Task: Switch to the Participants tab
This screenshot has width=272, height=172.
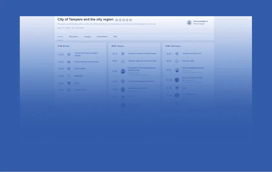Action: [73, 36]
